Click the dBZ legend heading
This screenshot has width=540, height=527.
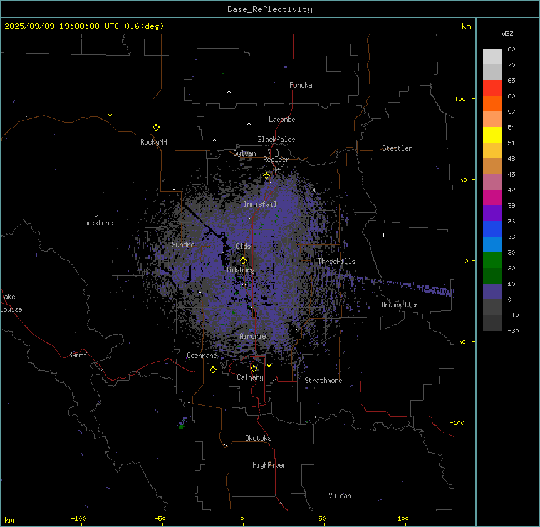(x=507, y=33)
